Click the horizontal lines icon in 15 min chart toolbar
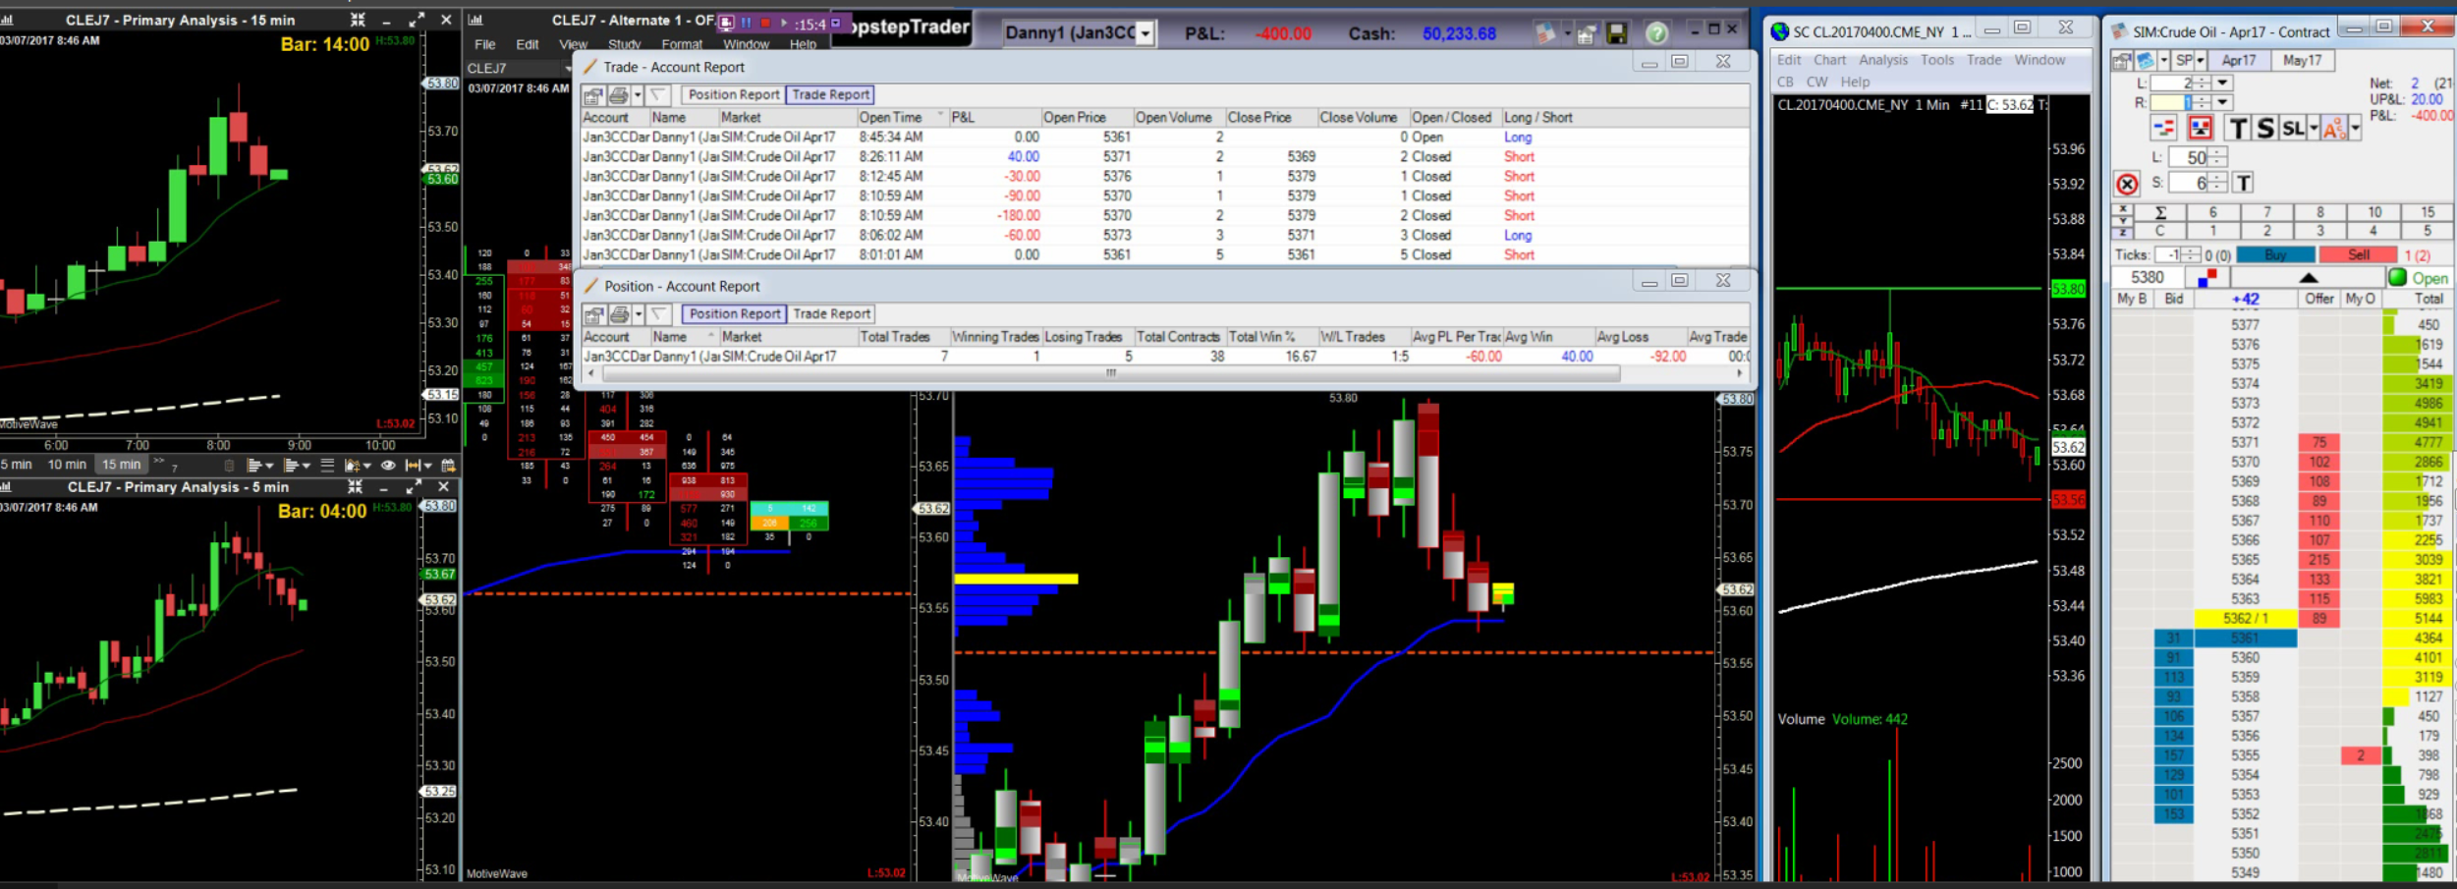Viewport: 2457px width, 889px height. coord(327,465)
